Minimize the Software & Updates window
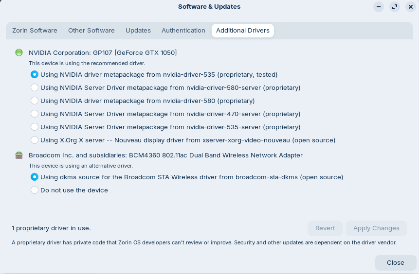This screenshot has height=274, width=419. click(379, 7)
